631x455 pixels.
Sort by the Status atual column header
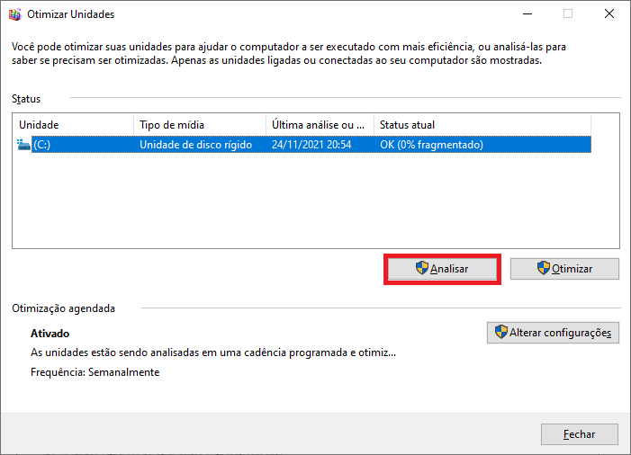(x=482, y=125)
